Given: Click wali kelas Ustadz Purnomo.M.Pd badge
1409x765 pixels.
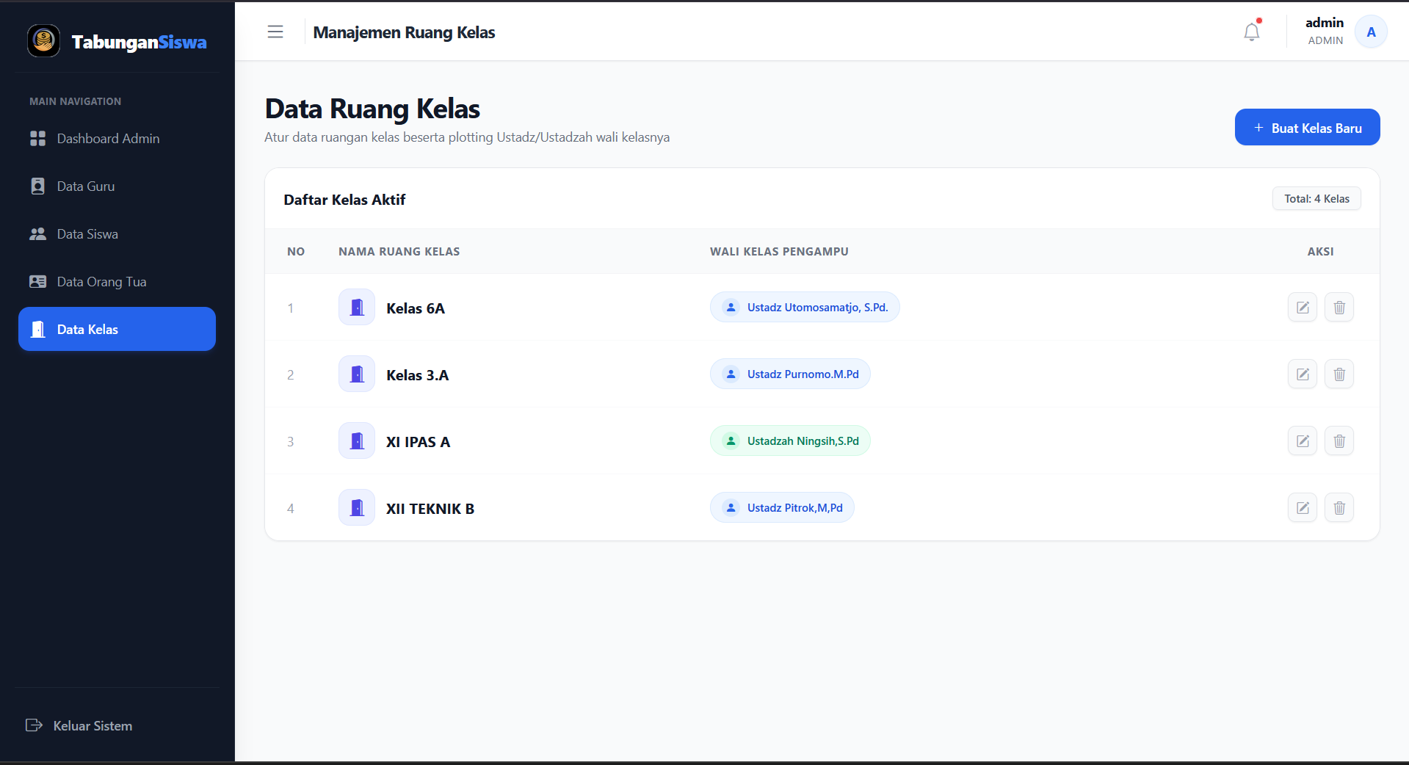Looking at the screenshot, I should tap(790, 374).
